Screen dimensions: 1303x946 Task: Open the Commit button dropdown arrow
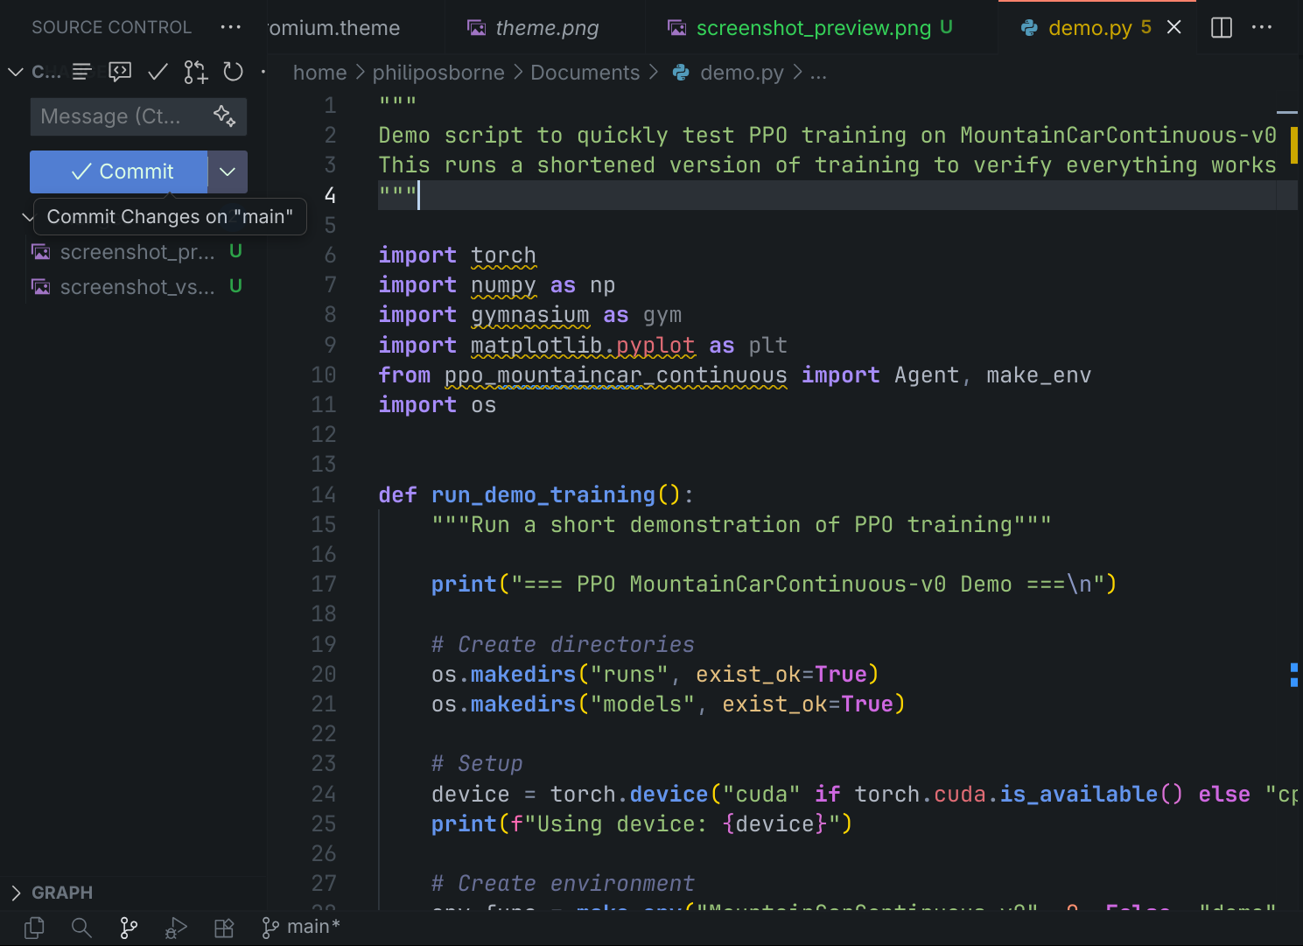228,172
